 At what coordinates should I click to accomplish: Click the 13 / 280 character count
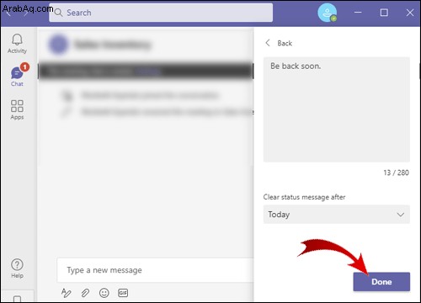point(396,173)
